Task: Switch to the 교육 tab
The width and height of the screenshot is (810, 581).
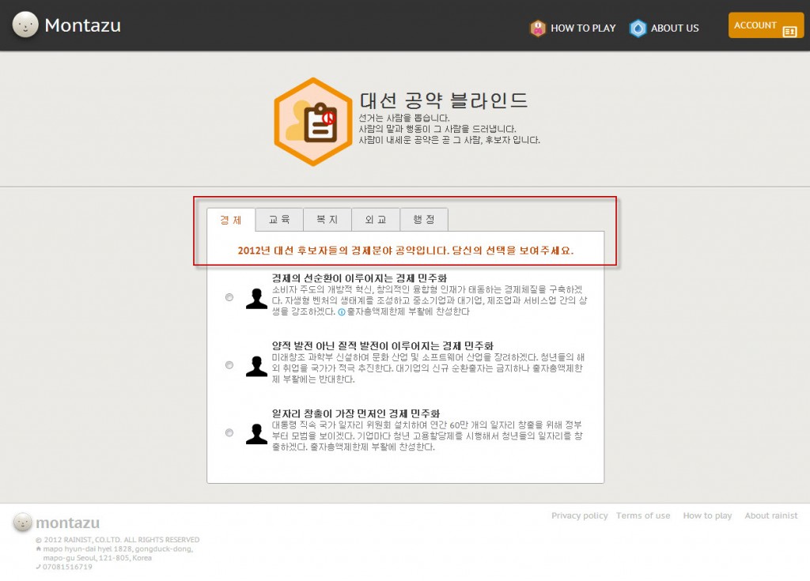Action: (279, 220)
